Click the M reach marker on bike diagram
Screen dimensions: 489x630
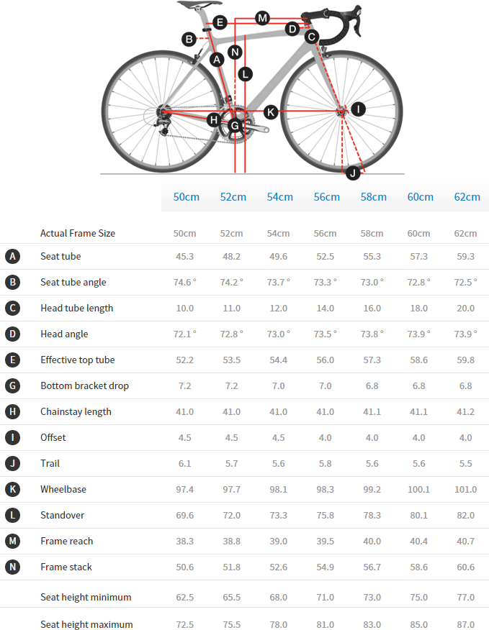pyautogui.click(x=262, y=18)
